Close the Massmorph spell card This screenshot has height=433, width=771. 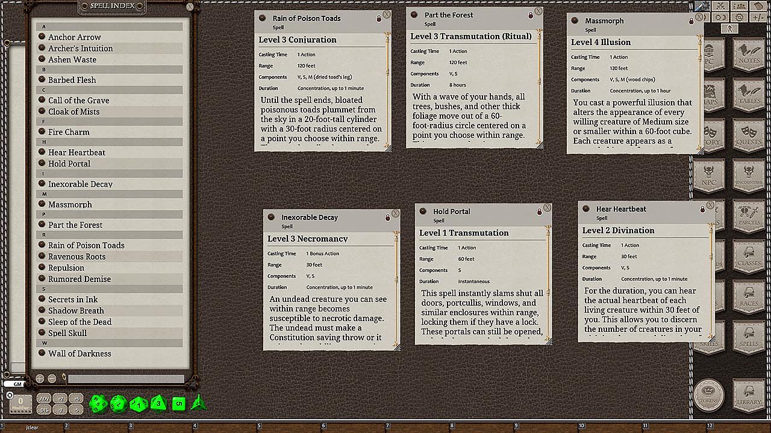tap(699, 17)
